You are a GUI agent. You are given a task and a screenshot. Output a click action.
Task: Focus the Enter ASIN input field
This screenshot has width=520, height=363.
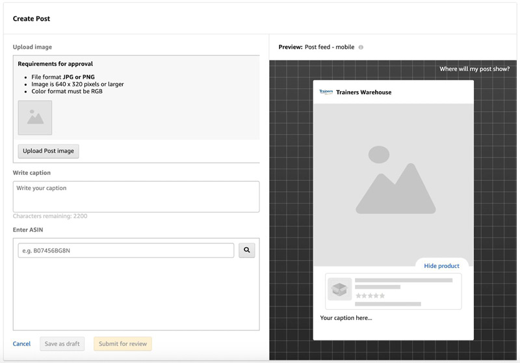click(x=126, y=250)
